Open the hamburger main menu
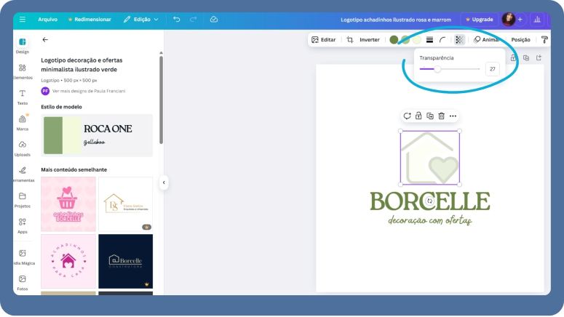564x317 pixels. [23, 20]
